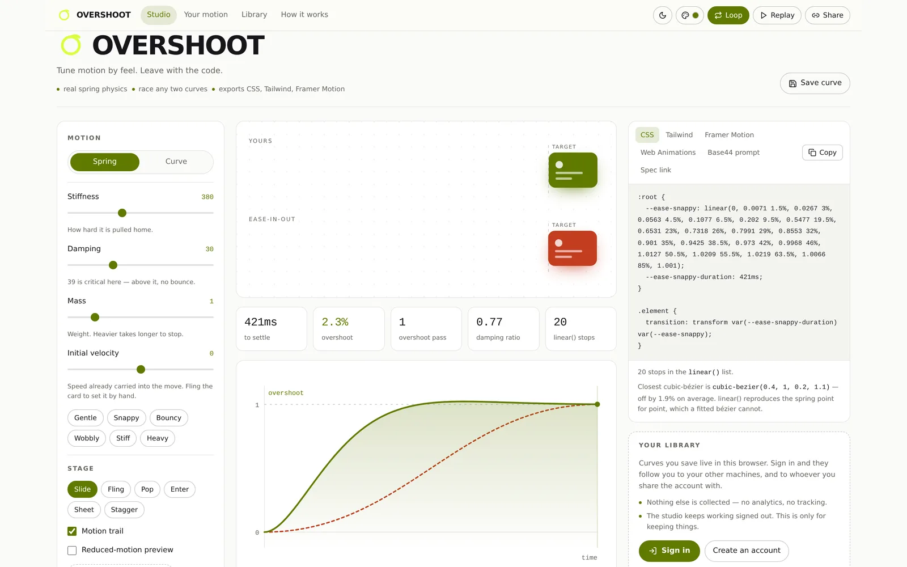Click Create an account

(x=747, y=551)
